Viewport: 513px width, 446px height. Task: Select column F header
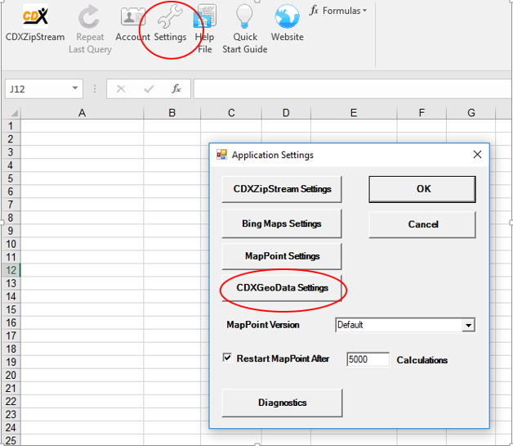[x=422, y=113]
